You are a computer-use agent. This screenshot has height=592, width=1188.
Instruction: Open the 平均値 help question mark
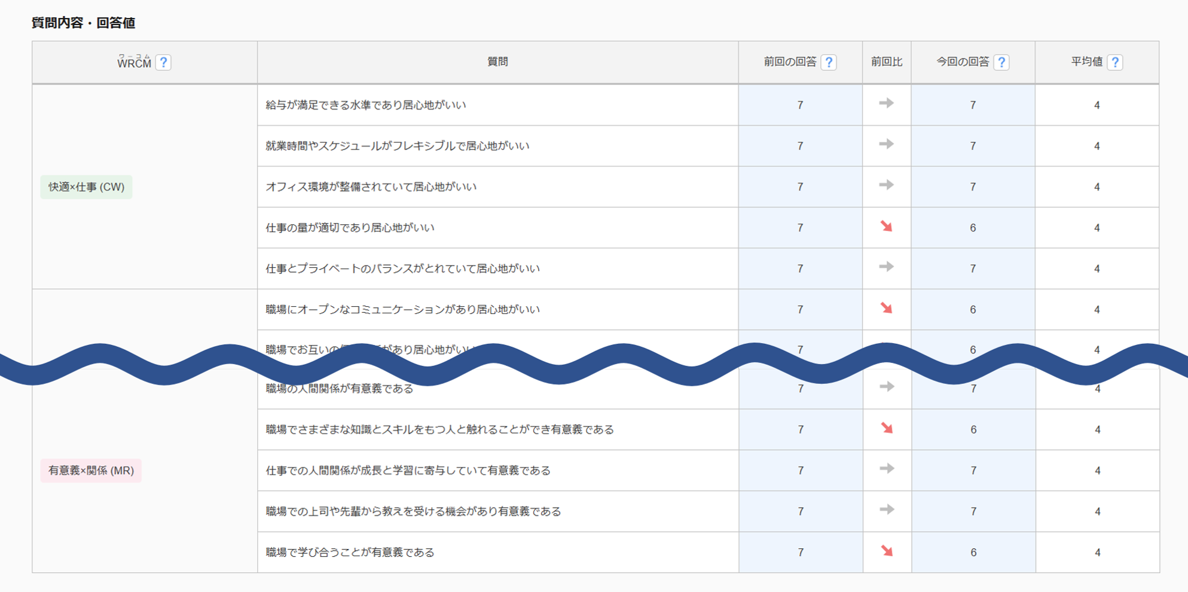(x=1114, y=62)
